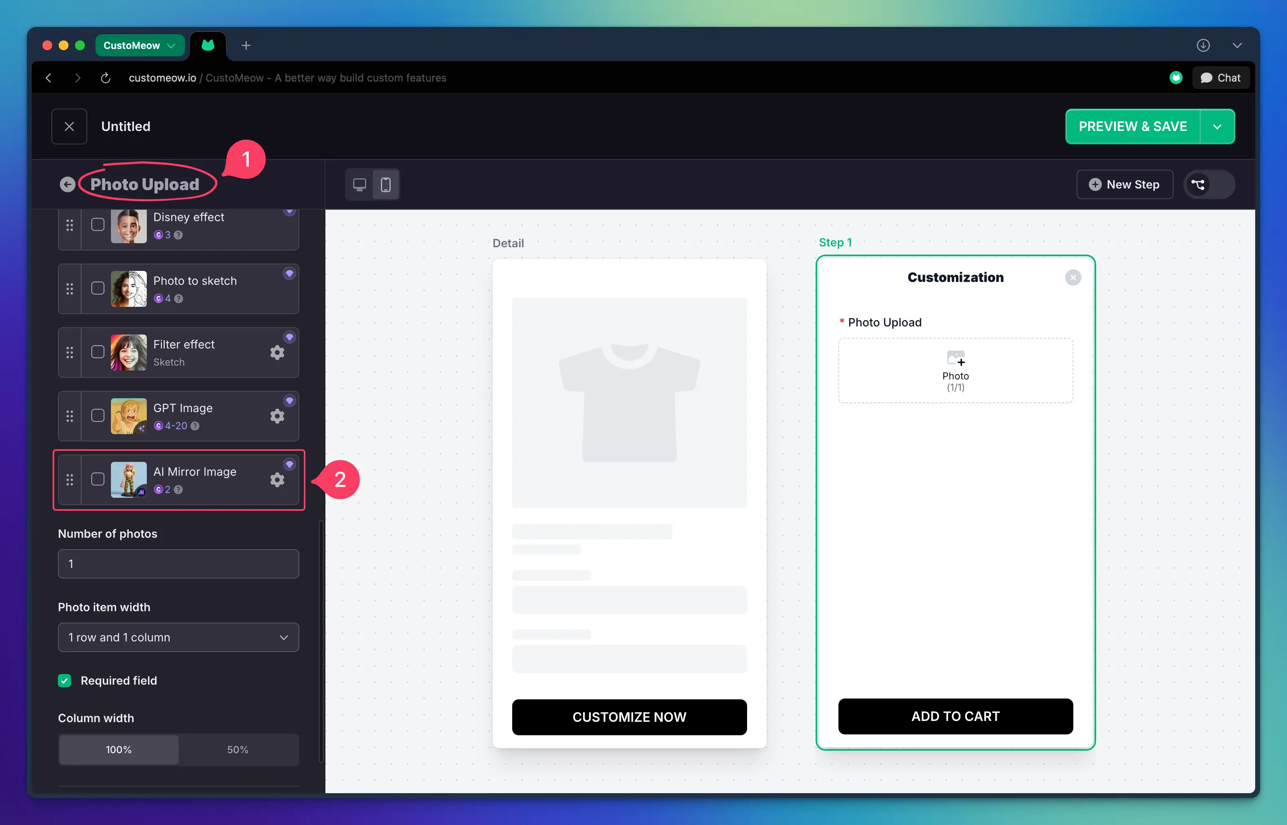Switch to mobile preview icon
This screenshot has width=1287, height=825.
coord(385,185)
